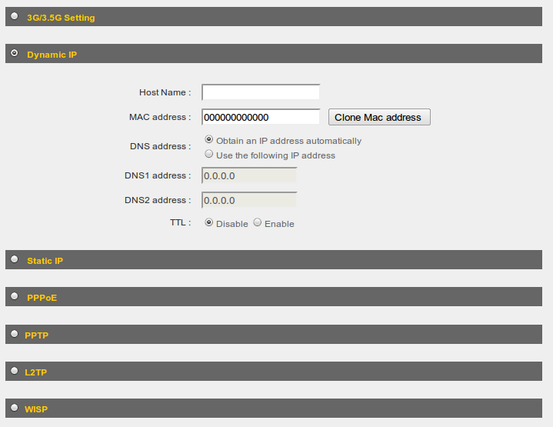Select the 3G/3.5G Setting radio button

pos(15,16)
